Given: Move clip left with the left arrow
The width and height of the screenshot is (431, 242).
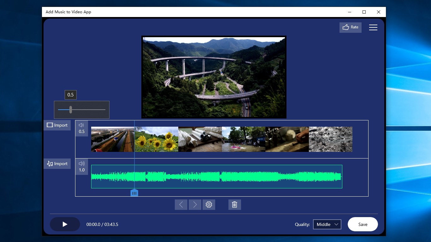Looking at the screenshot, I should point(181,205).
